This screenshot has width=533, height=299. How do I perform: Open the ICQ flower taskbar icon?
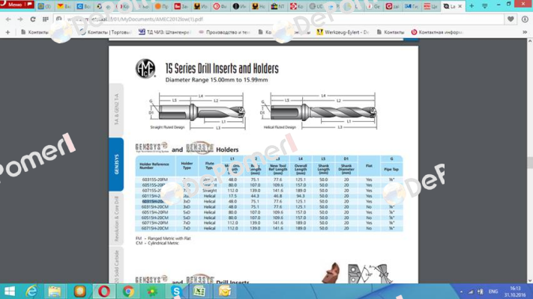coord(152,292)
